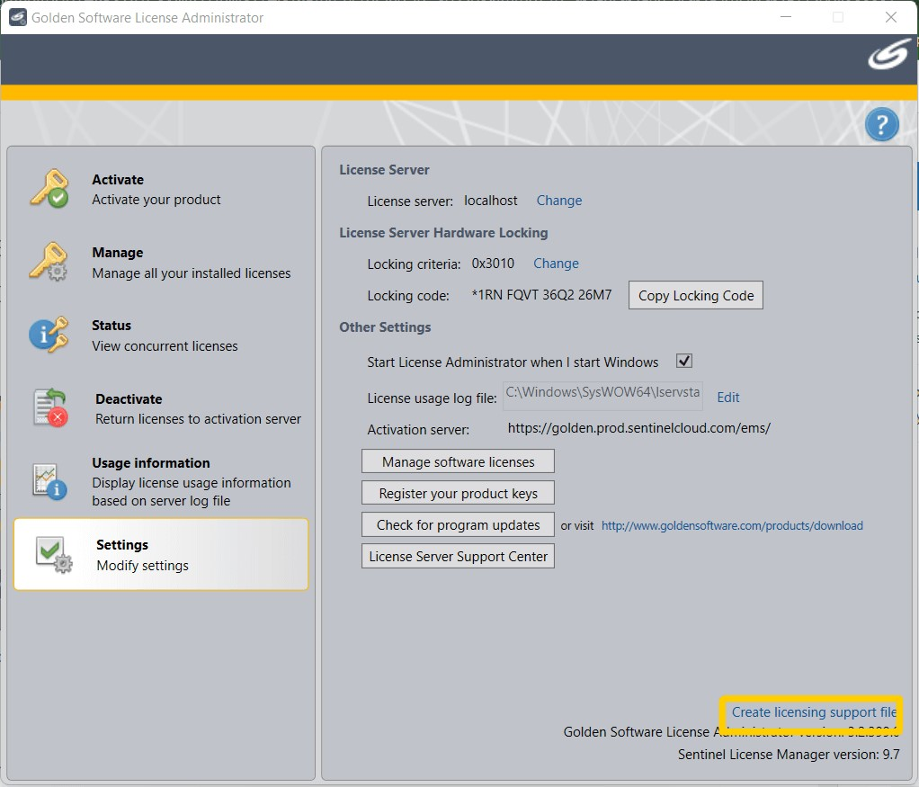Image resolution: width=919 pixels, height=787 pixels.
Task: Click the locking code *1RN FQVT 36Q2 26M7
Action: point(541,295)
